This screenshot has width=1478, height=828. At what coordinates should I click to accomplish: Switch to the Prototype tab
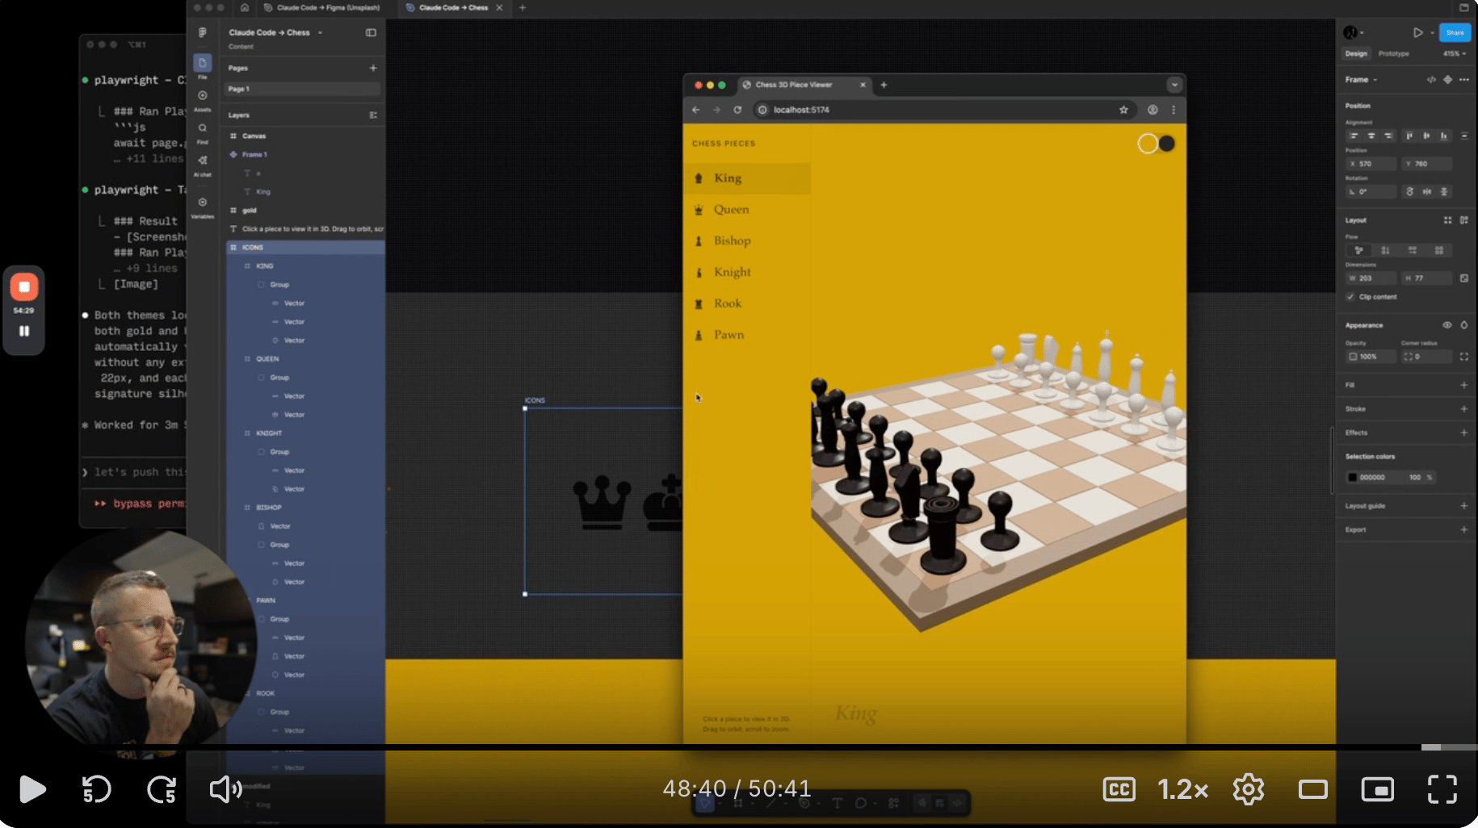pyautogui.click(x=1393, y=54)
